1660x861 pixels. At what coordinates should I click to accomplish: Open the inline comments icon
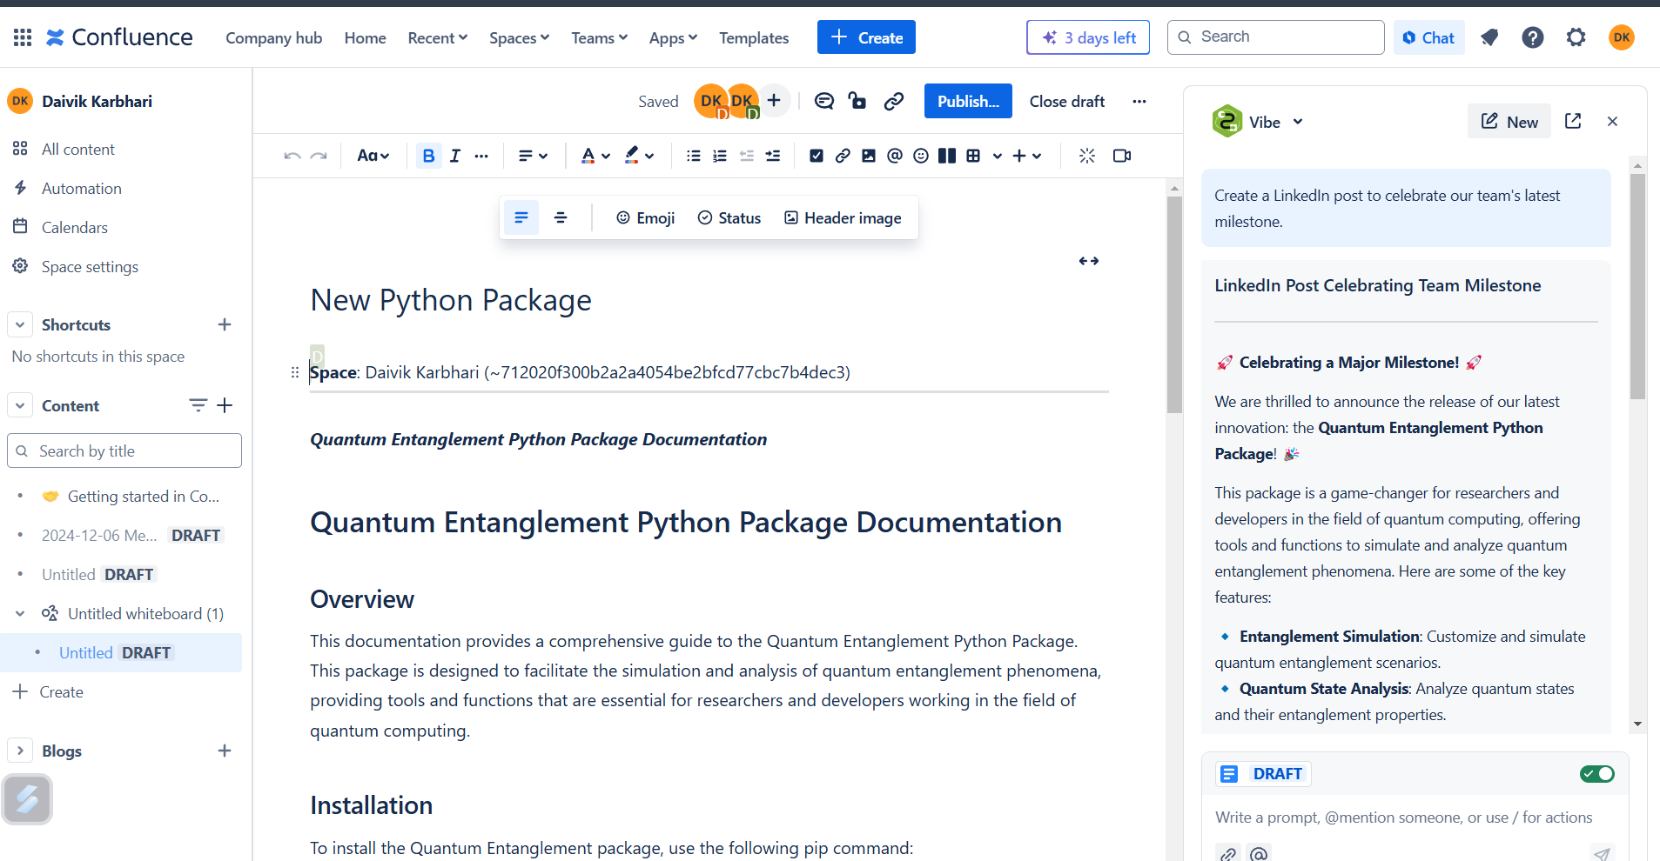click(823, 101)
